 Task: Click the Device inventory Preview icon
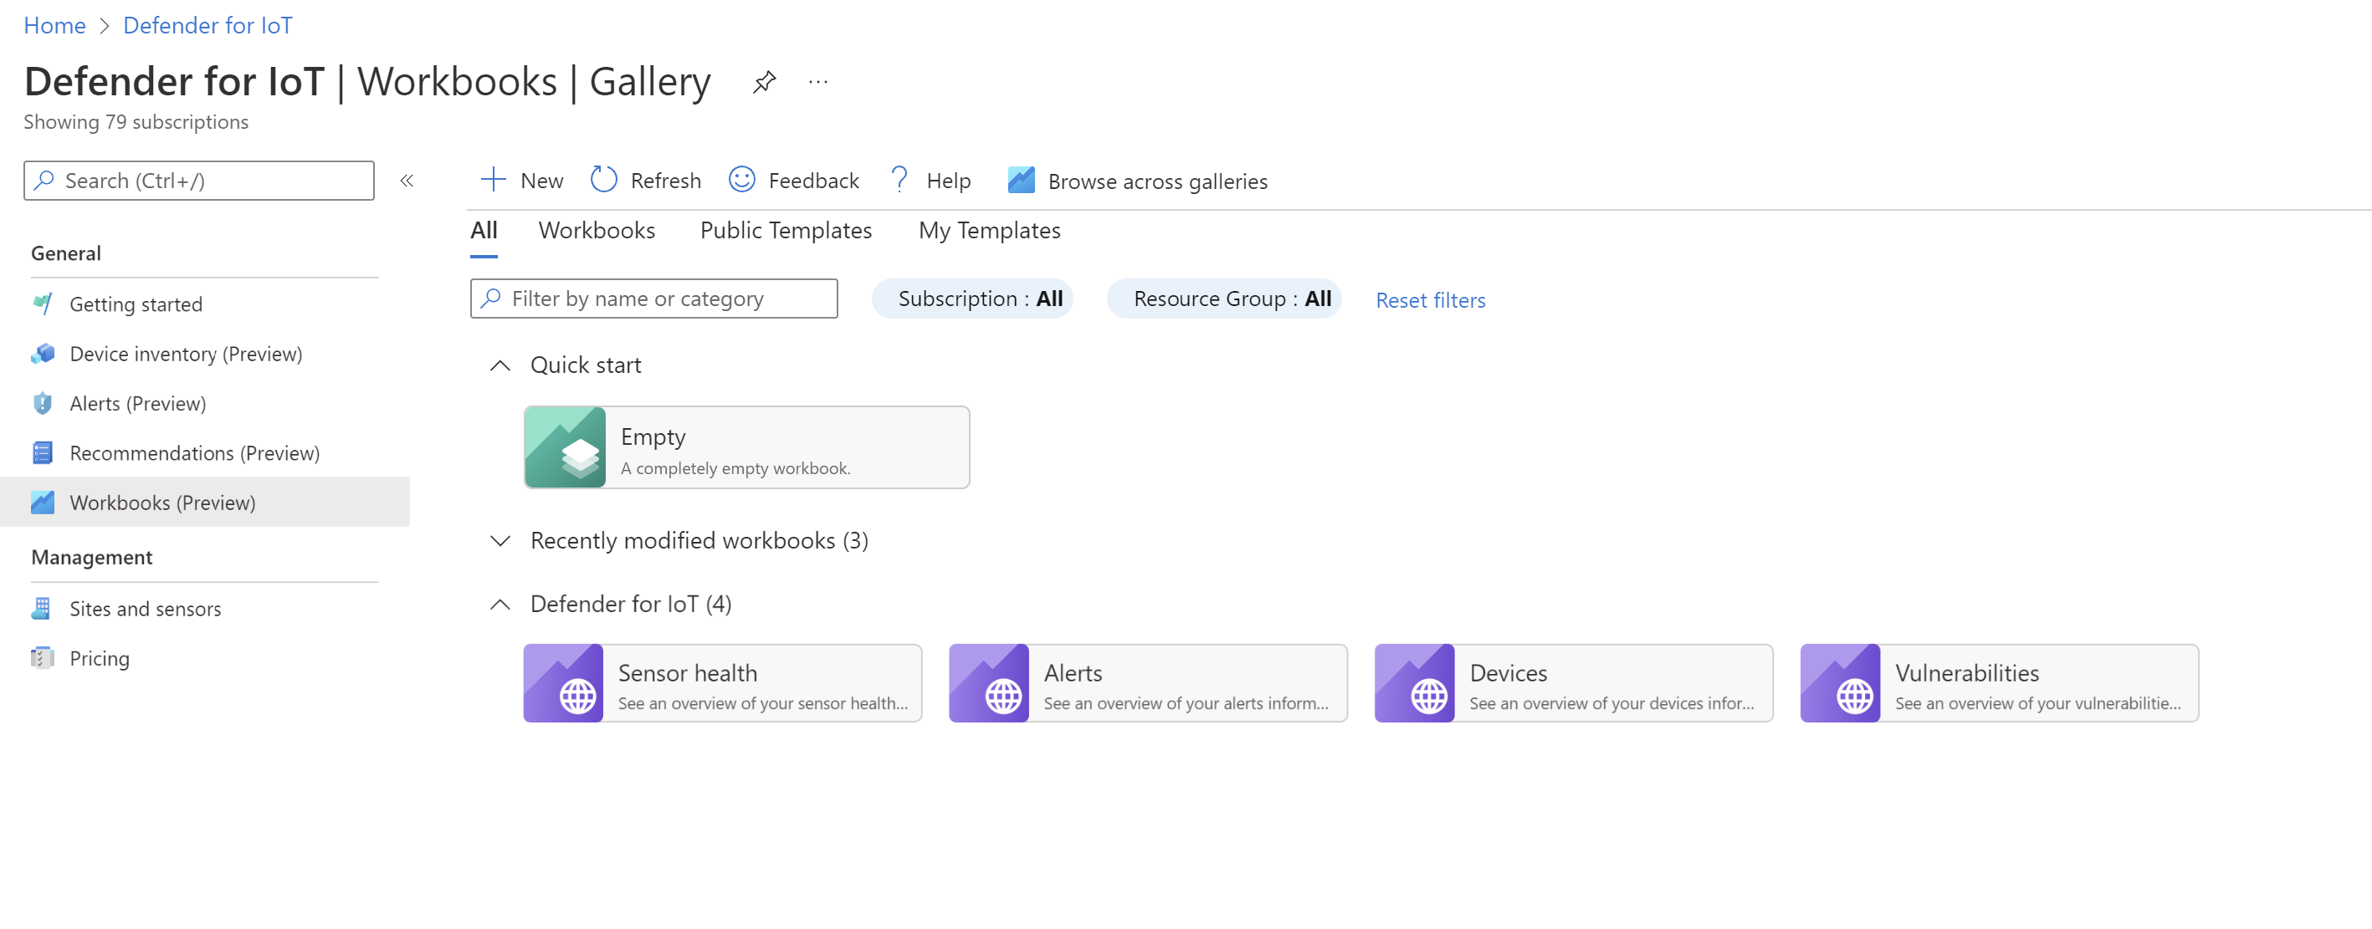click(44, 353)
